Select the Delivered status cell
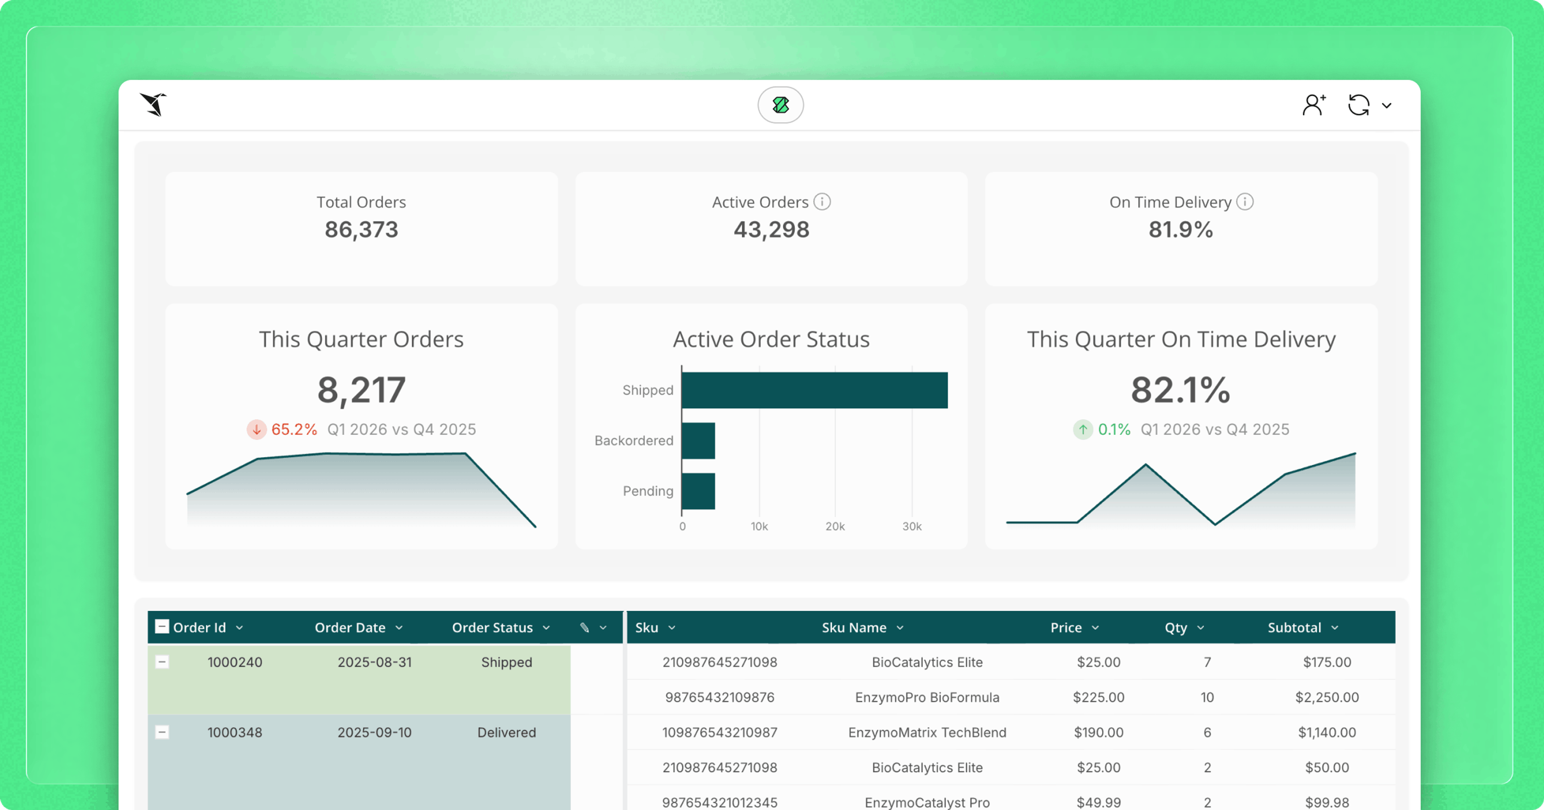The width and height of the screenshot is (1544, 810). [507, 732]
